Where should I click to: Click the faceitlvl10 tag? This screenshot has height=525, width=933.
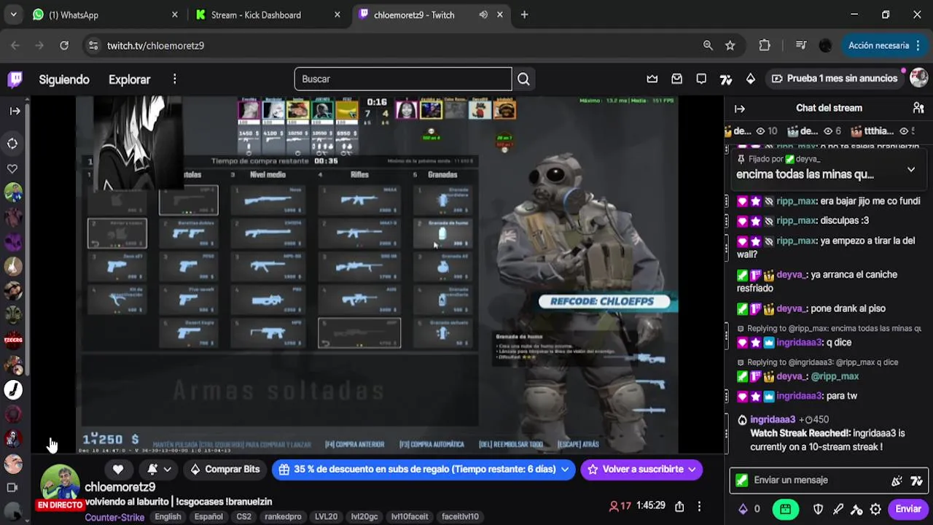pos(460,517)
